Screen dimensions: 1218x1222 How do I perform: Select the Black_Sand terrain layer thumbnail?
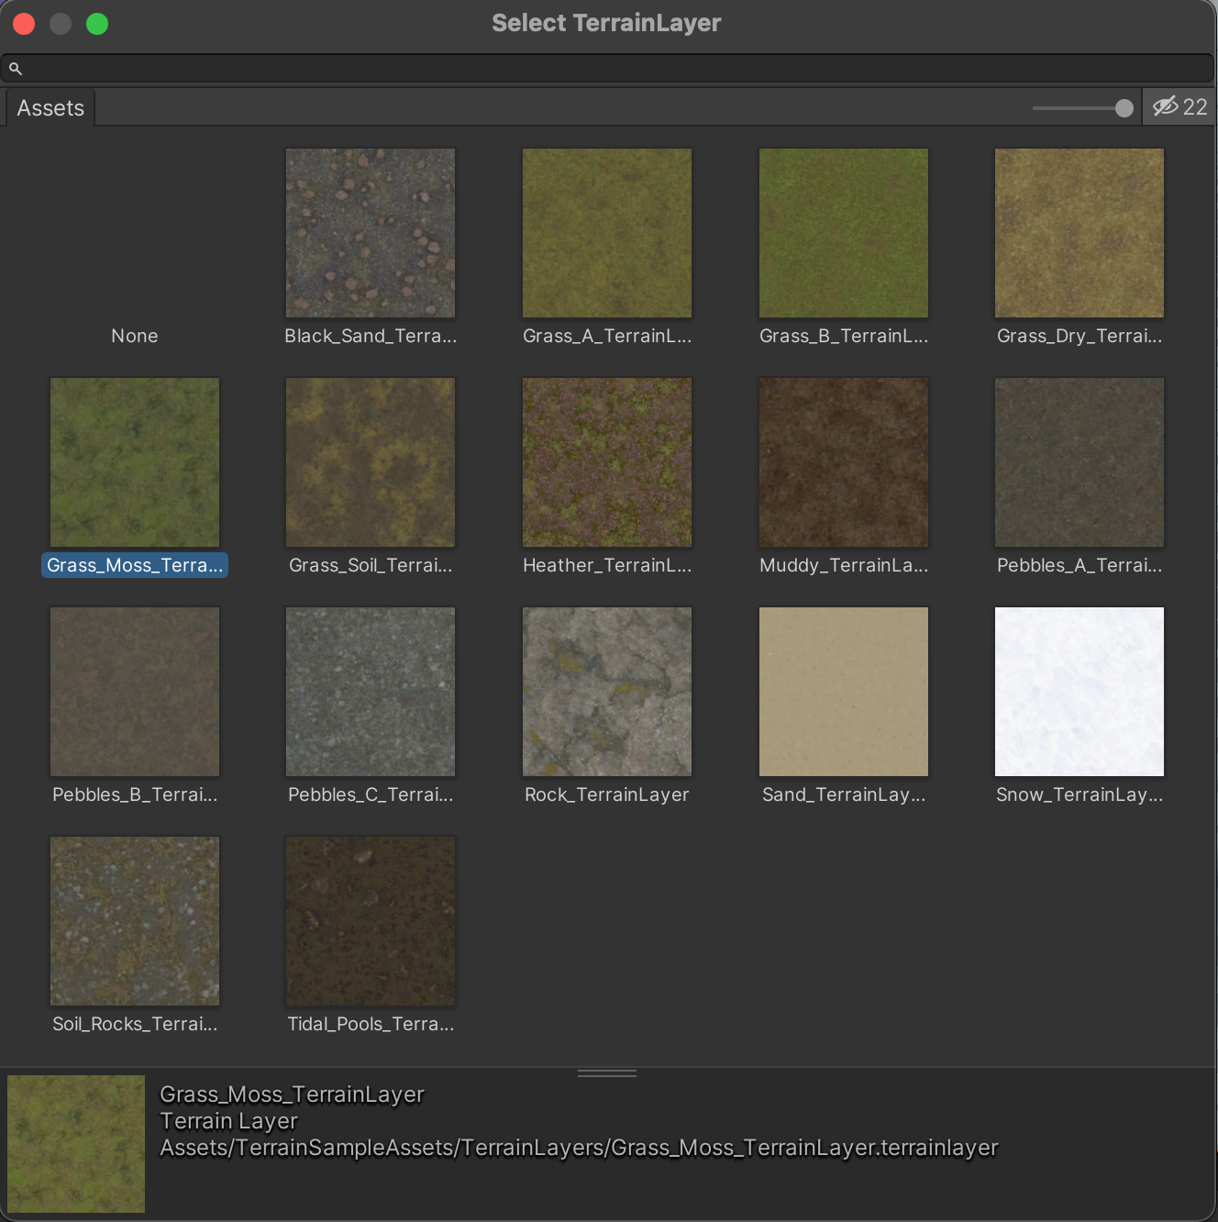point(371,233)
